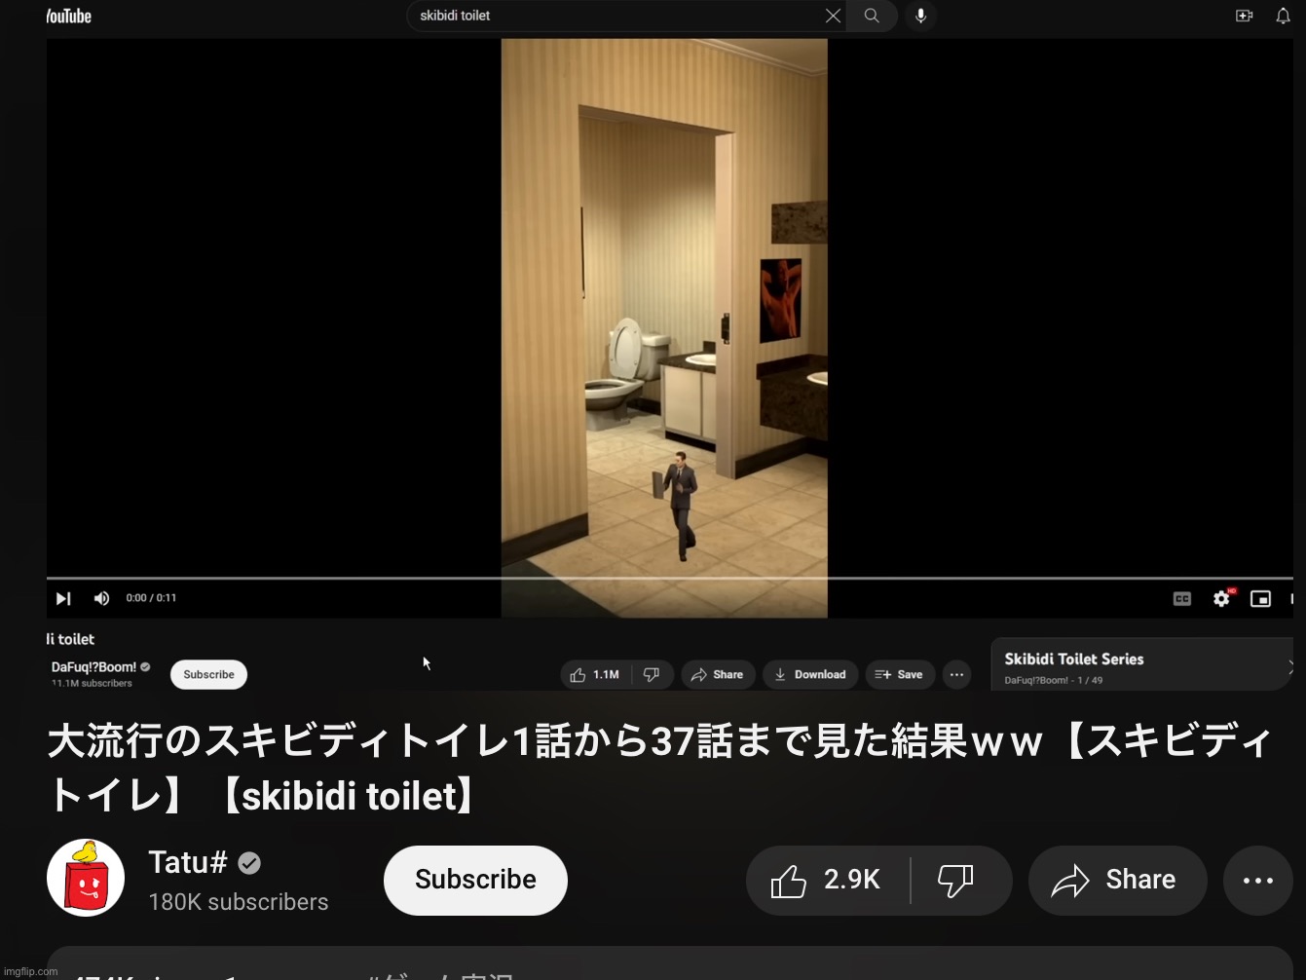Open the player settings gear
Screen dimensions: 1306x980
tap(1221, 599)
